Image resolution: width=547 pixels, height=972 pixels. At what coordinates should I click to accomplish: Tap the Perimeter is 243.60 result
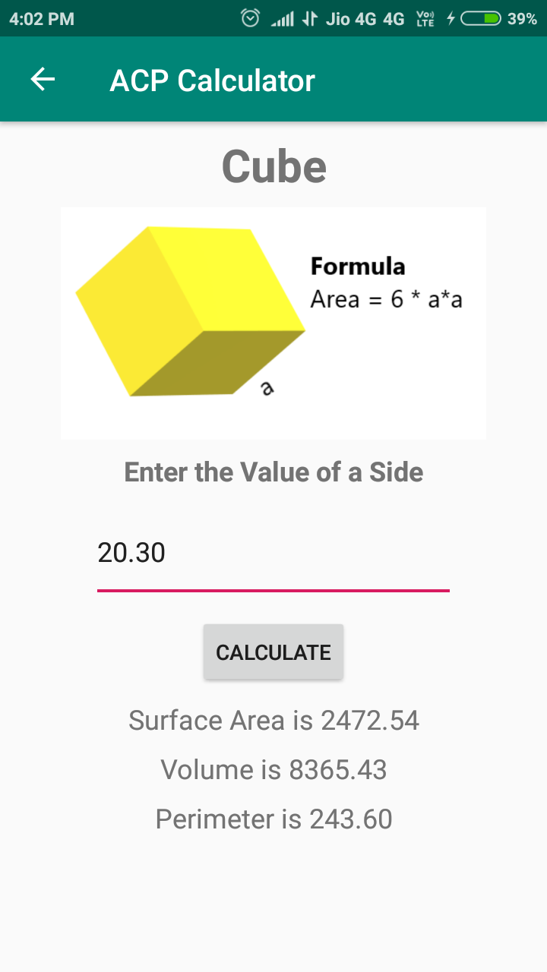point(273,819)
